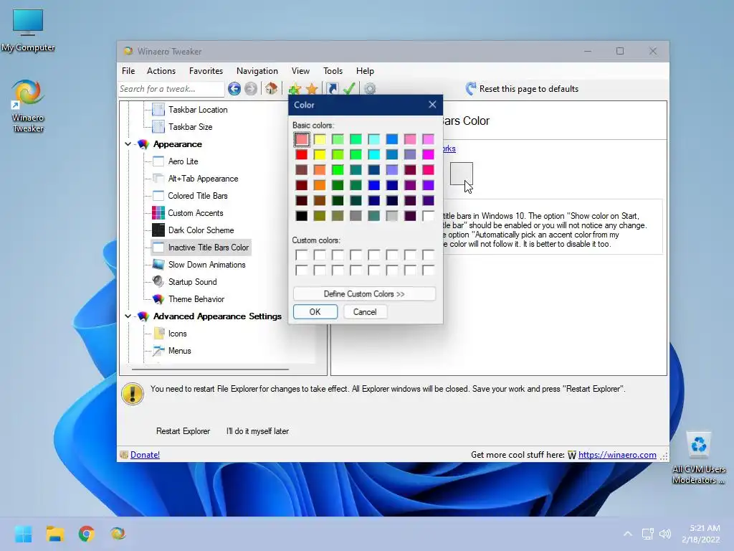Open the Recycle Bin desktop icon
Viewport: 734px width, 551px height.
tap(698, 458)
